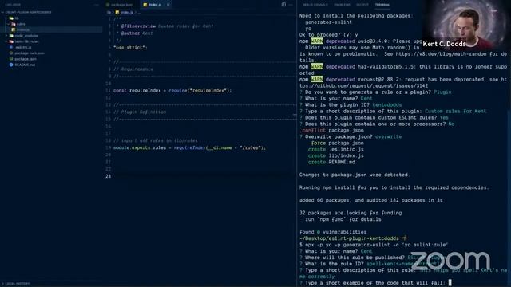Select index.js in the Explorer tree
Screen dimensions: 511x287
coord(52,29)
